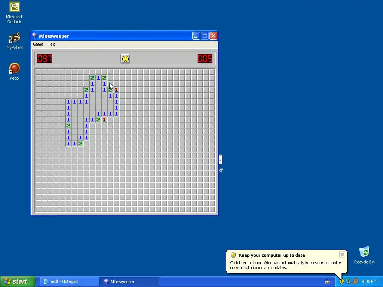
Task: Click the orange magnifier tray icon
Action: click(355, 282)
